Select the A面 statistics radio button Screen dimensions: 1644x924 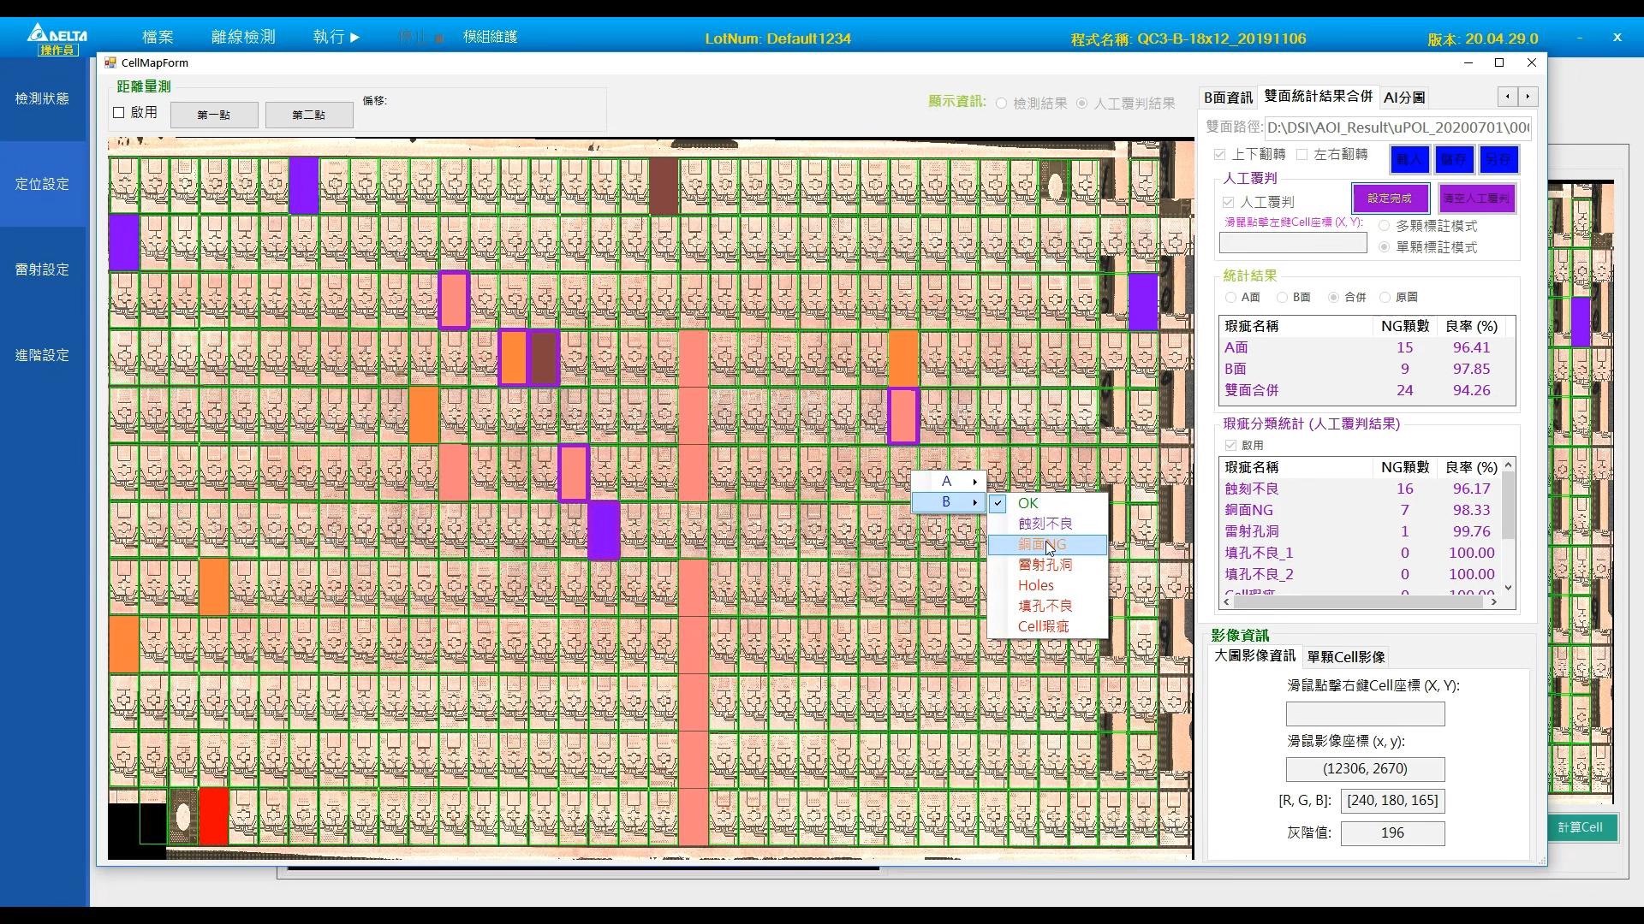(x=1231, y=297)
